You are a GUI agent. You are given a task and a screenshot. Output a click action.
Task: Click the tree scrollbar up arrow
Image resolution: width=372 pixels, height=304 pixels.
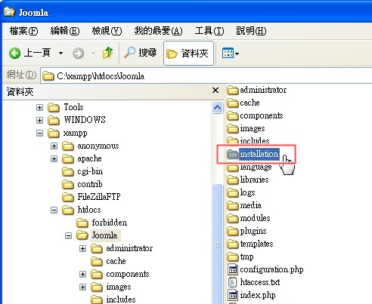tap(218, 108)
